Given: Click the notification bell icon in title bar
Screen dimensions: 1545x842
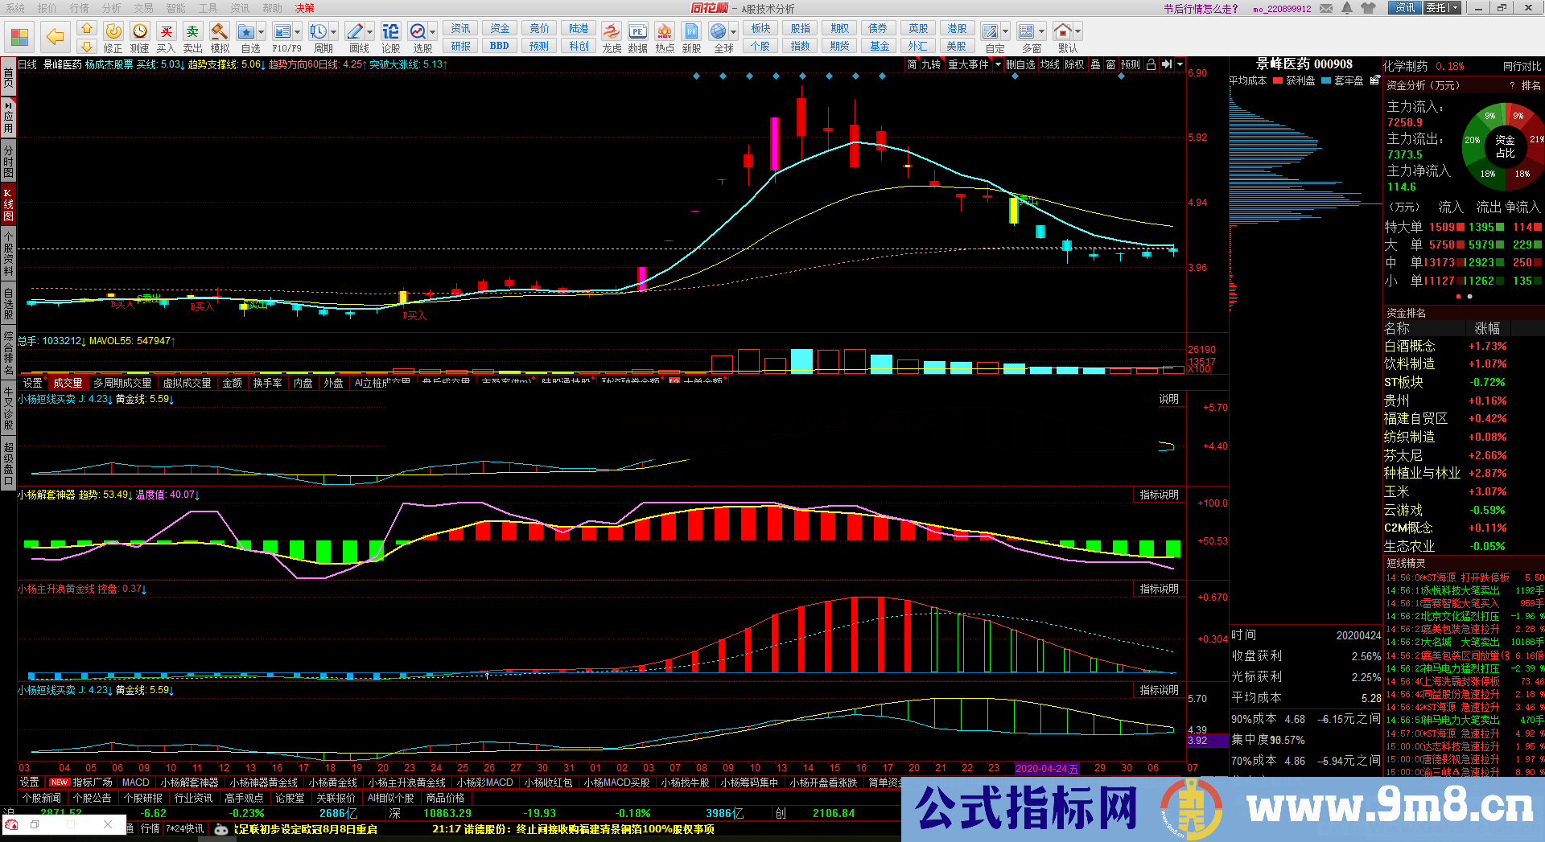Looking at the screenshot, I should coord(1347,8).
